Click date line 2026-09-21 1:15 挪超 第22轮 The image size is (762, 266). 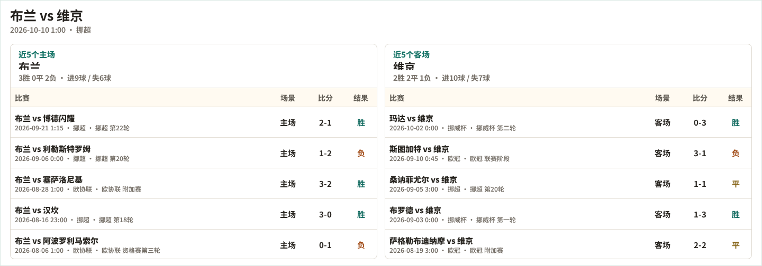(72, 128)
